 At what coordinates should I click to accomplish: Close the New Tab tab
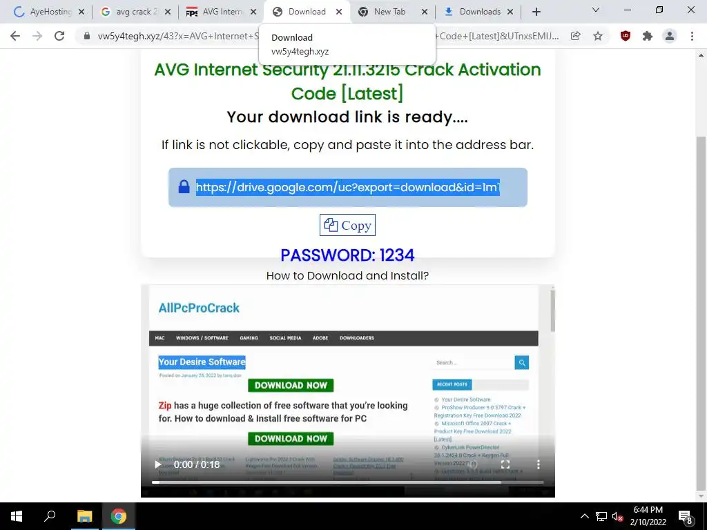425,12
